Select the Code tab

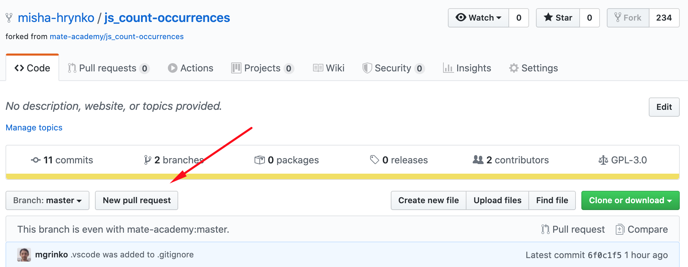(x=32, y=68)
